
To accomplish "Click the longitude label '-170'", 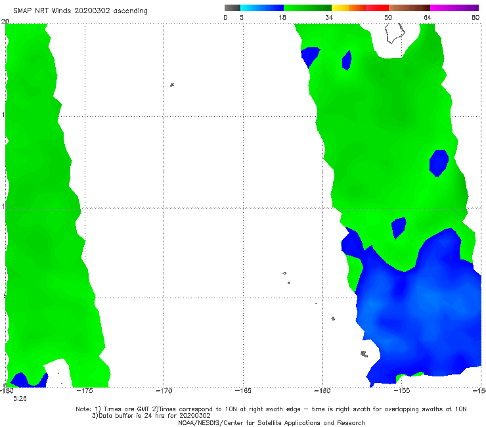I will pos(164,391).
